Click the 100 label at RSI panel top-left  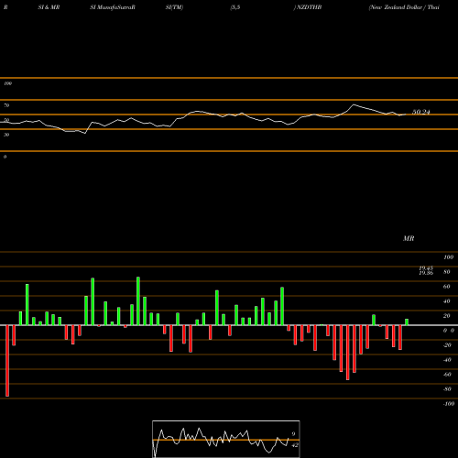7,83
